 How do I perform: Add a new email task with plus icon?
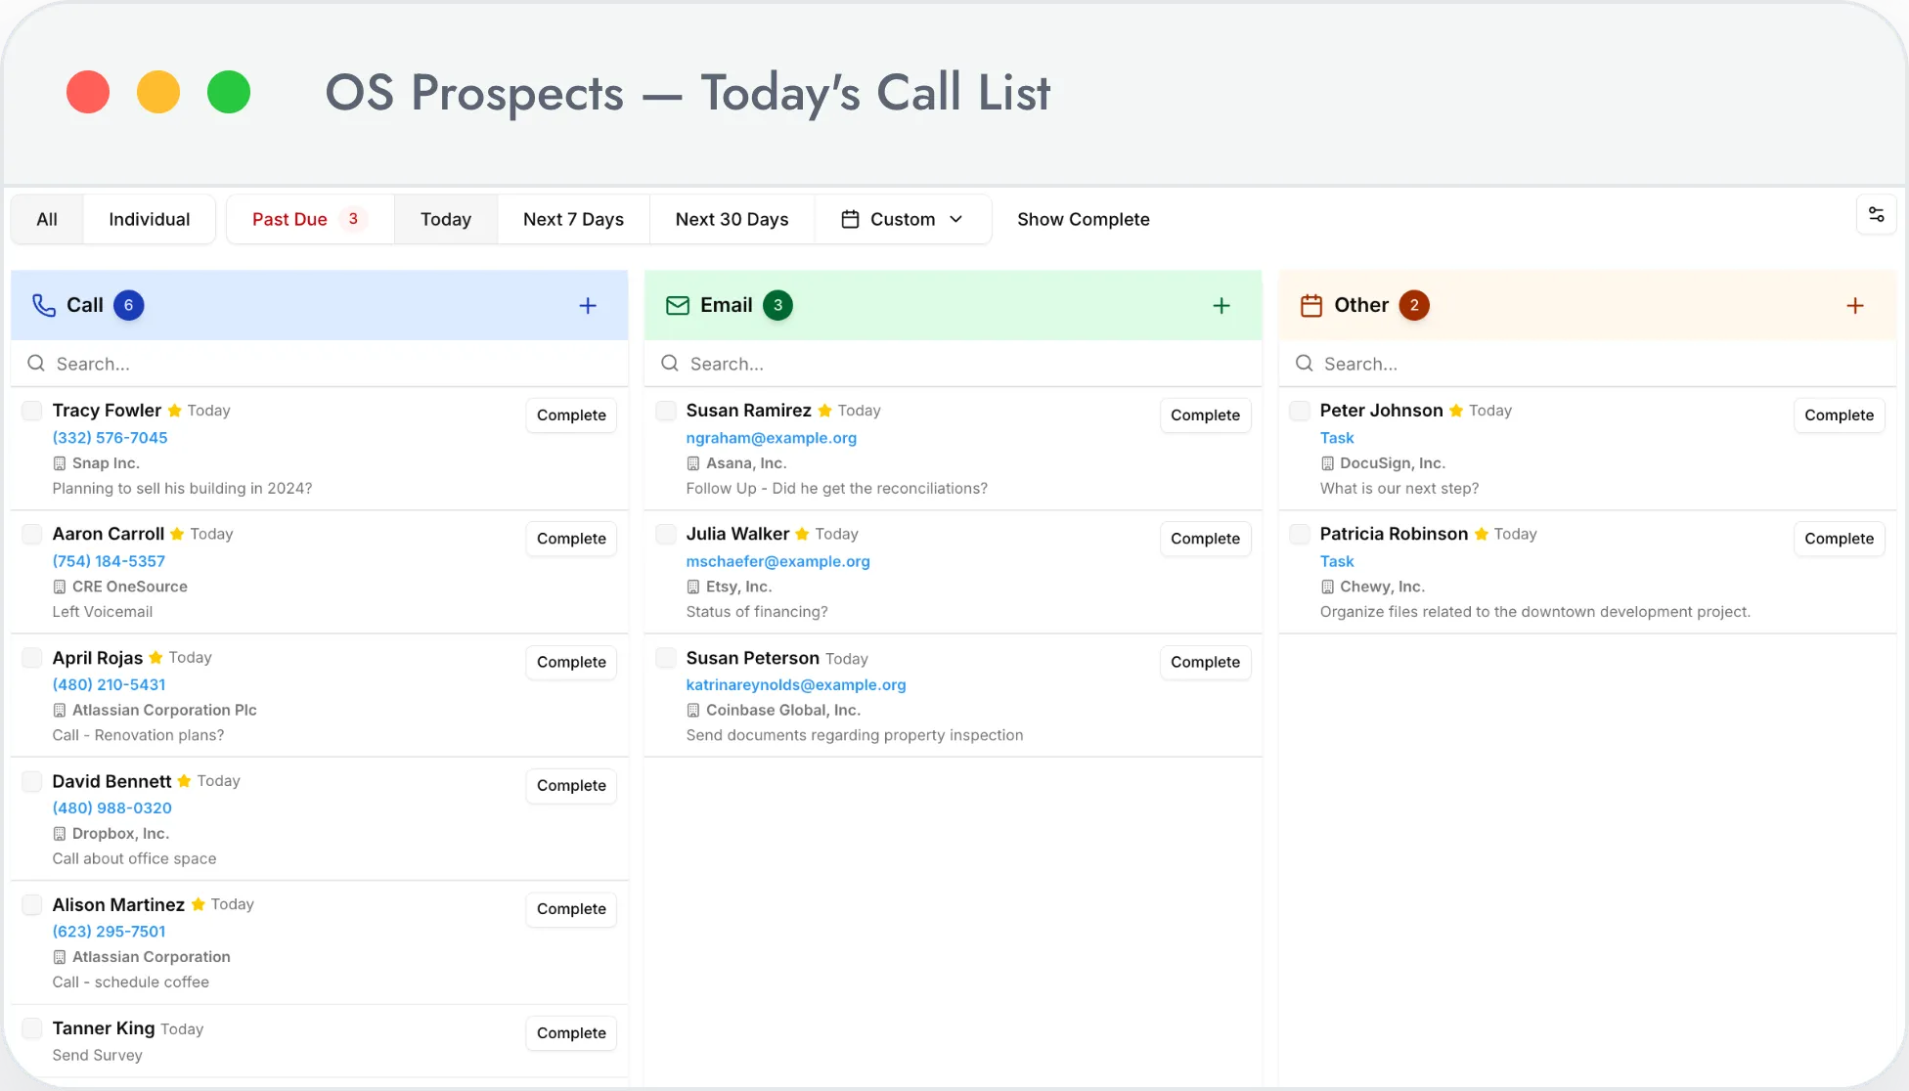[x=1221, y=306]
